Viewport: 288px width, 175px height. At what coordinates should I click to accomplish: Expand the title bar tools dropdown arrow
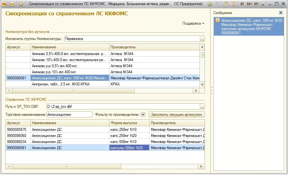tap(263, 4)
